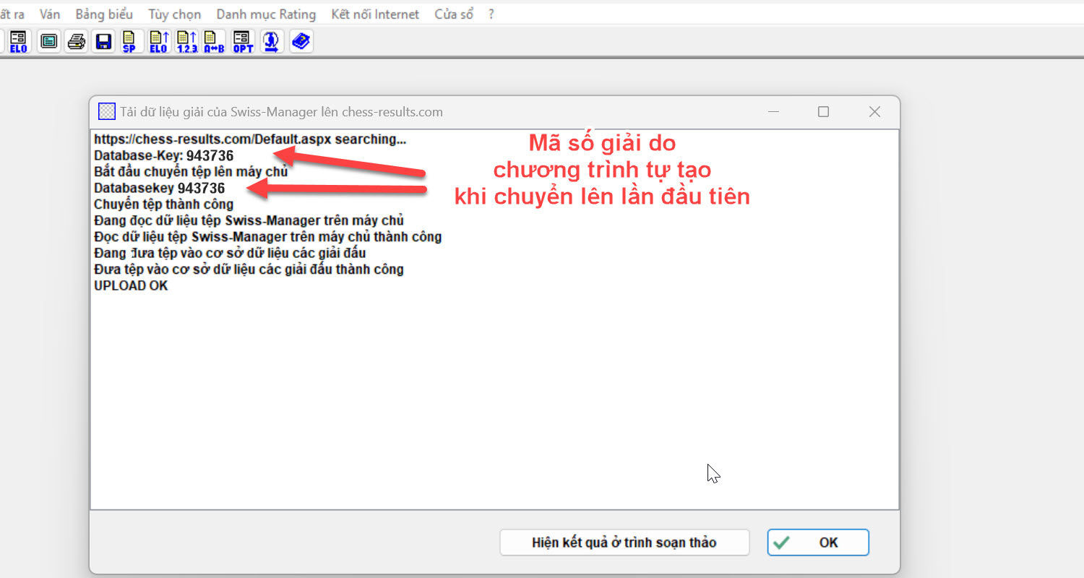Click the 'Chuyển tệp thành công' line
The width and height of the screenshot is (1084, 578).
[x=163, y=204]
